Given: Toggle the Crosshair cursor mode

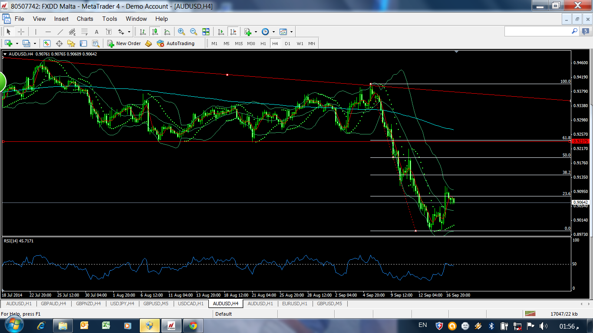Looking at the screenshot, I should [x=21, y=32].
